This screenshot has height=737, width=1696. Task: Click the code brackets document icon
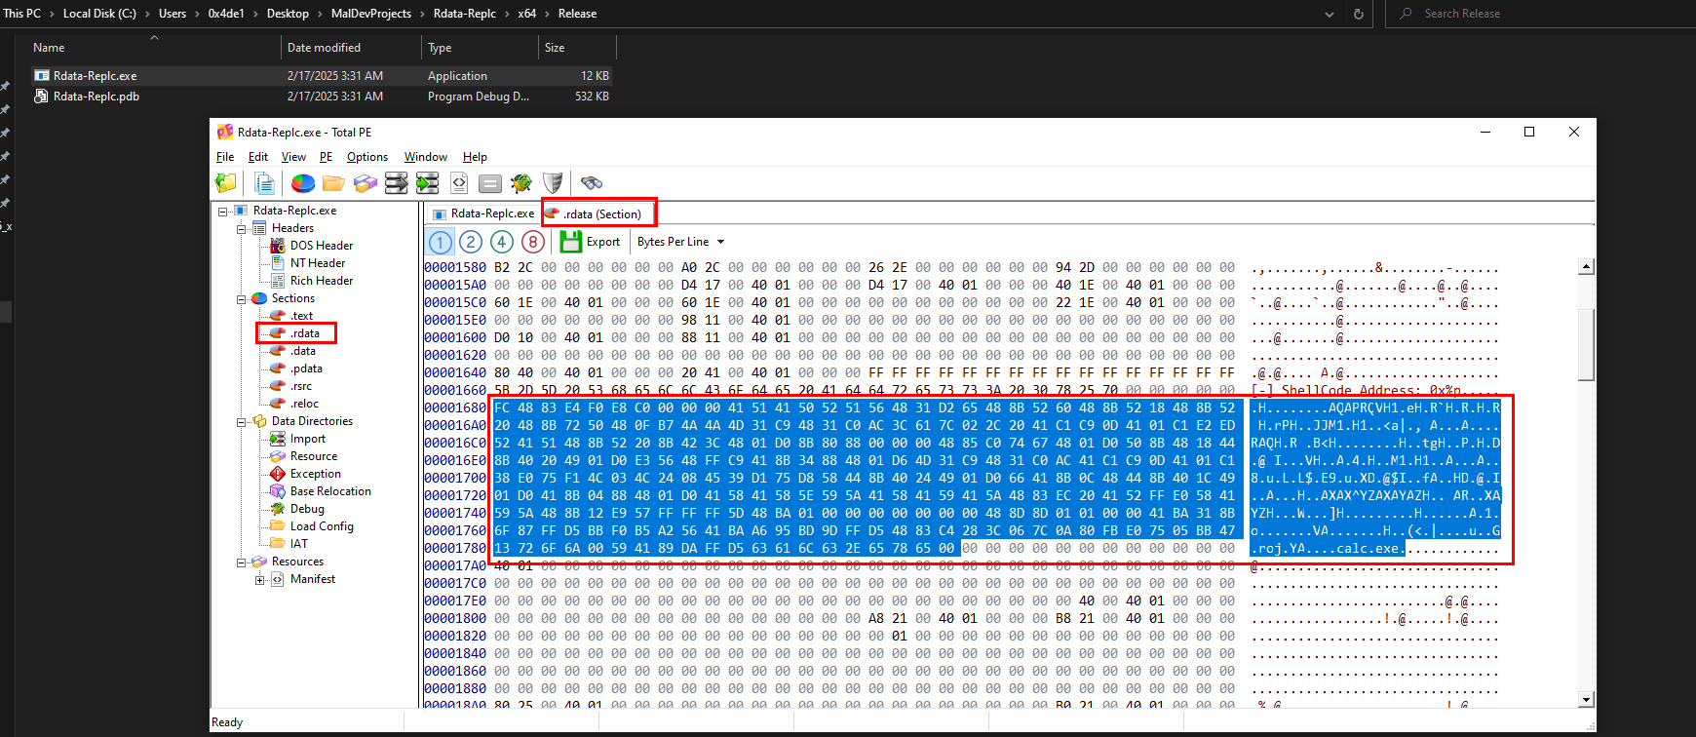point(459,182)
